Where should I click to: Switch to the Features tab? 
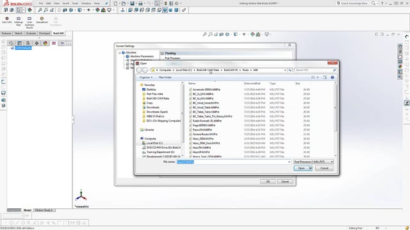click(x=6, y=33)
